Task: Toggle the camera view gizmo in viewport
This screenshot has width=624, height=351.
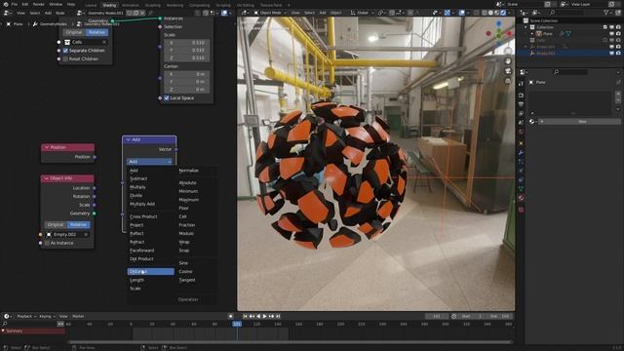Action: (508, 71)
